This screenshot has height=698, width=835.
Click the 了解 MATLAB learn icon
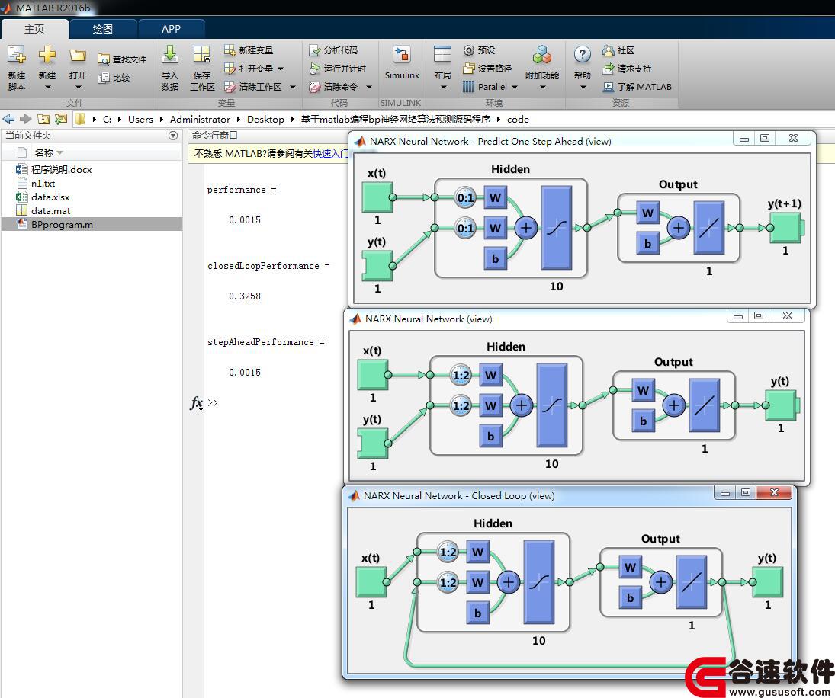pos(609,87)
